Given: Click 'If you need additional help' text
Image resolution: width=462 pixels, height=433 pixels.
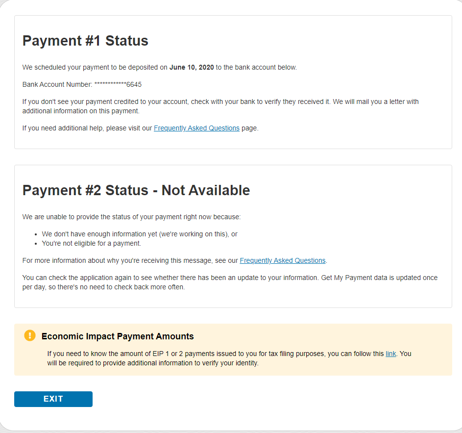Looking at the screenshot, I should pos(87,128).
